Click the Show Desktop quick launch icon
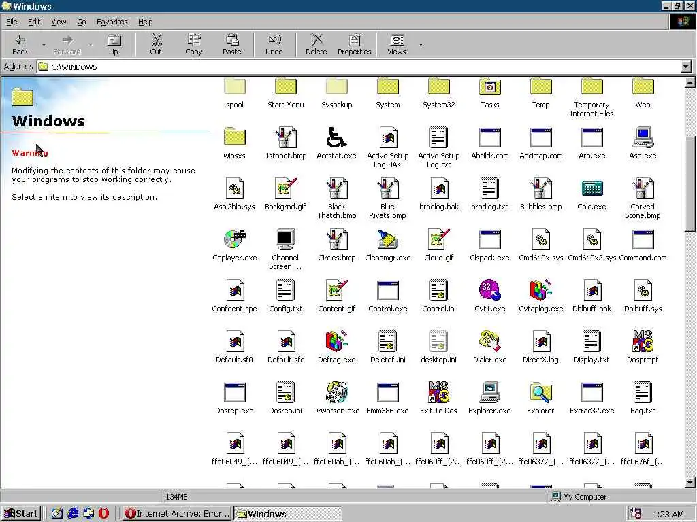Viewport: 697px width, 522px height. pyautogui.click(x=57, y=514)
